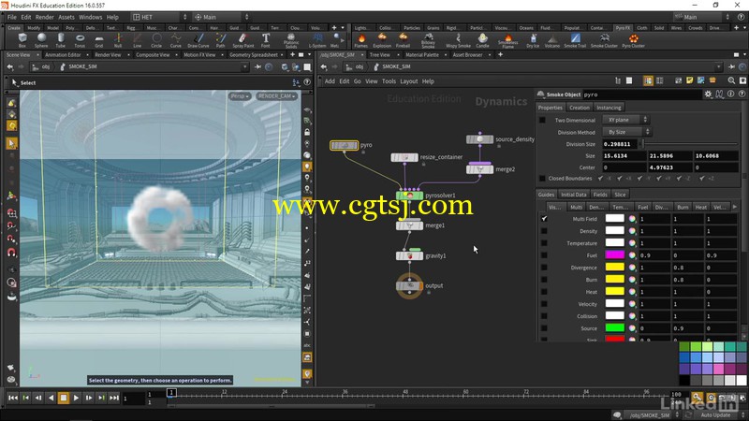Screen dimensions: 749x421
Task: Click the Division Size slider
Action: [690, 144]
